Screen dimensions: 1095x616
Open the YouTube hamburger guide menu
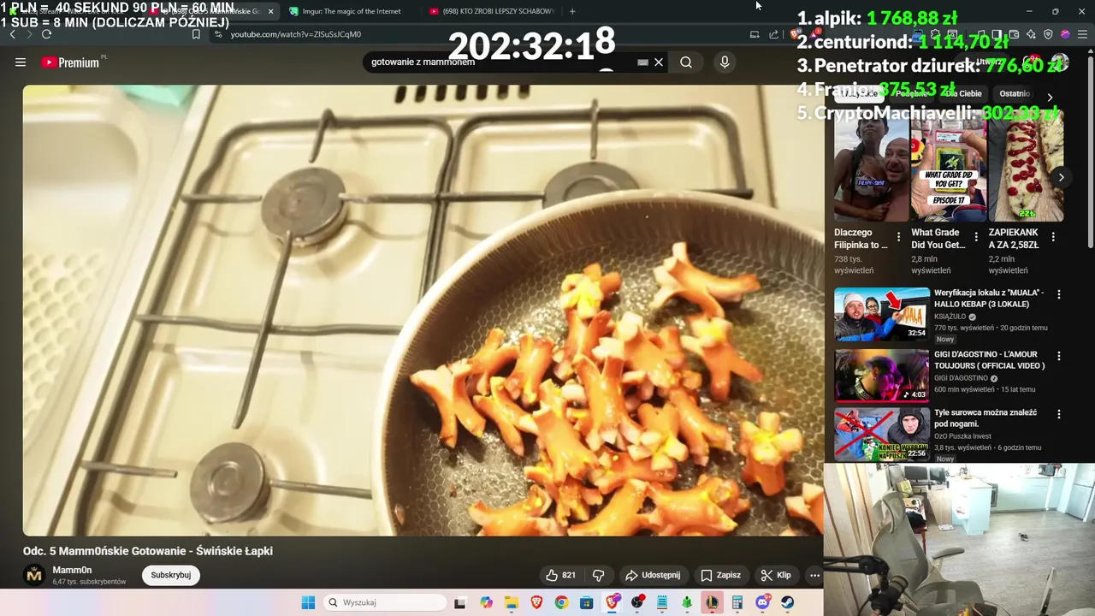pos(21,62)
